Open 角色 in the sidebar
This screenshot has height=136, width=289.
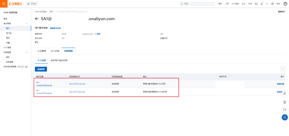[x=8, y=38]
